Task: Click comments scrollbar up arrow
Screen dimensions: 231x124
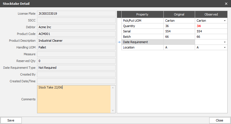Action: tap(113, 88)
